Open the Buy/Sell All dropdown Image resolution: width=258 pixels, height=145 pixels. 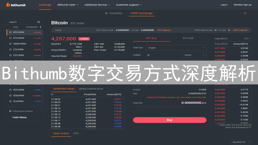tap(241, 142)
